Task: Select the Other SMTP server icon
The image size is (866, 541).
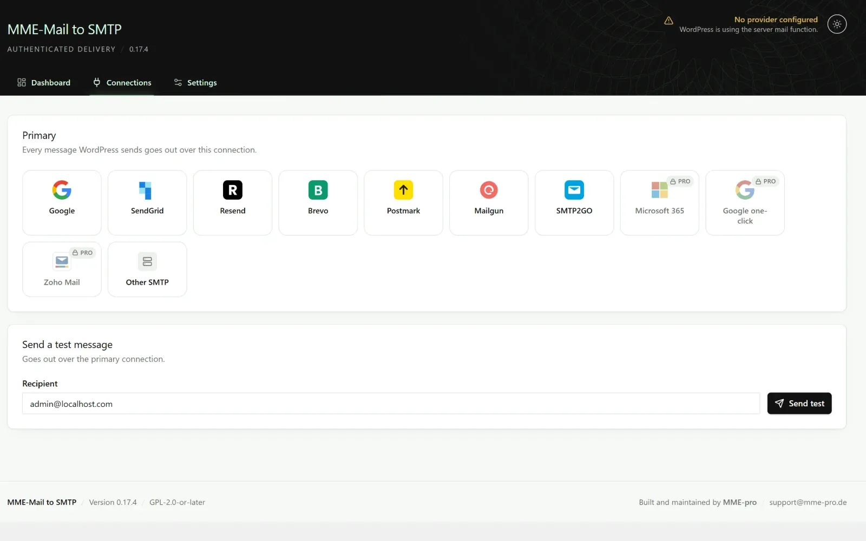Action: (147, 262)
